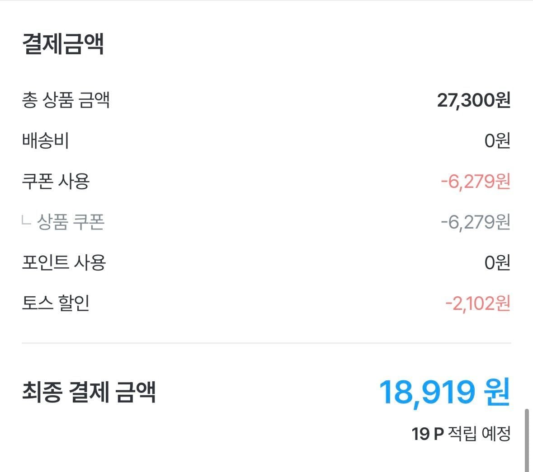This screenshot has width=533, height=472.
Task: Click the vertical scrollbar on right edge
Action: tap(527, 440)
